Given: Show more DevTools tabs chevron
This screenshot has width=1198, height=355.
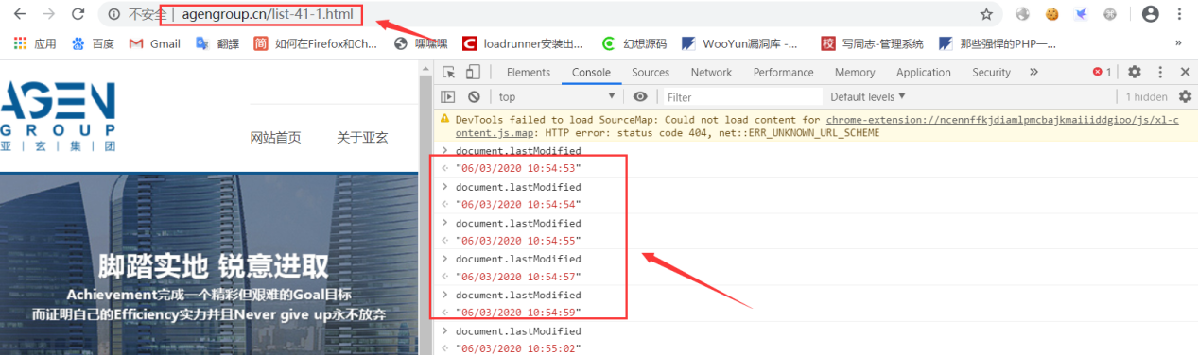Looking at the screenshot, I should (1033, 72).
